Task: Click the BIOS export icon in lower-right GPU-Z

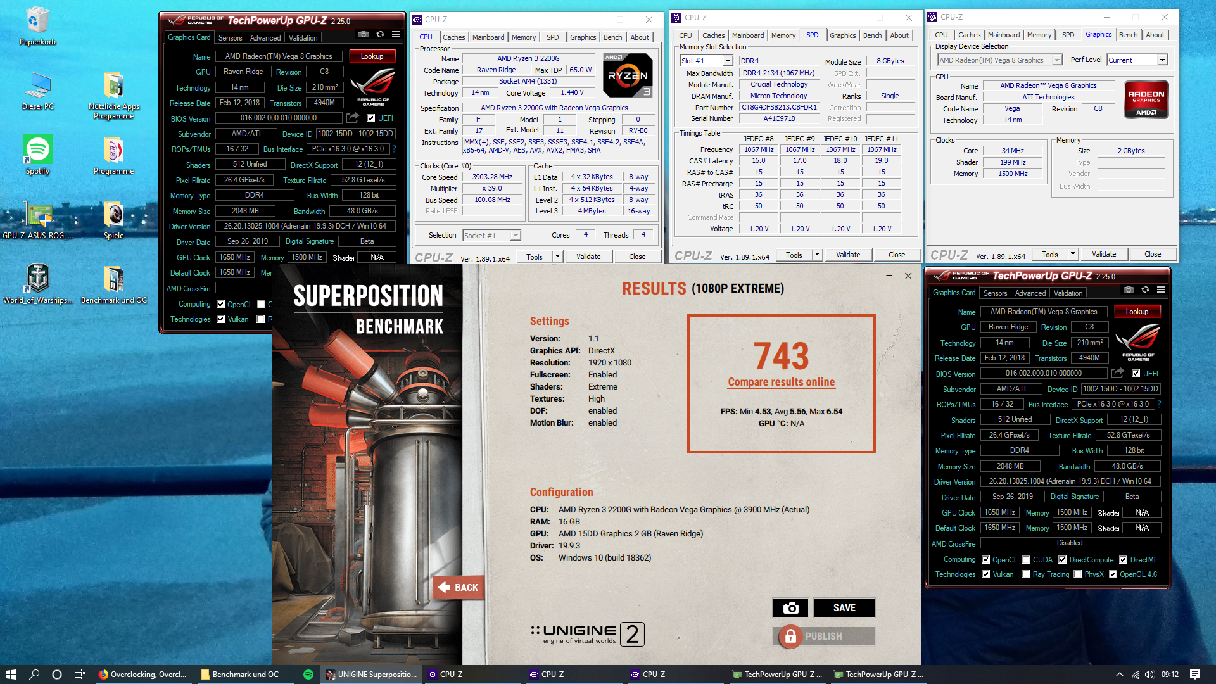Action: 1117,373
